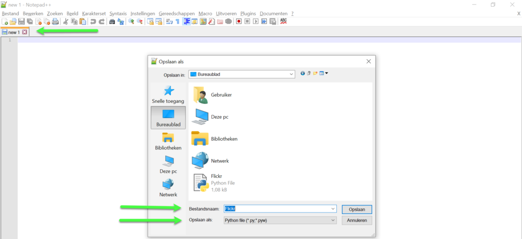522x239 pixels.
Task: Click the Folder as Workspace toolbar icon
Action: [x=220, y=21]
